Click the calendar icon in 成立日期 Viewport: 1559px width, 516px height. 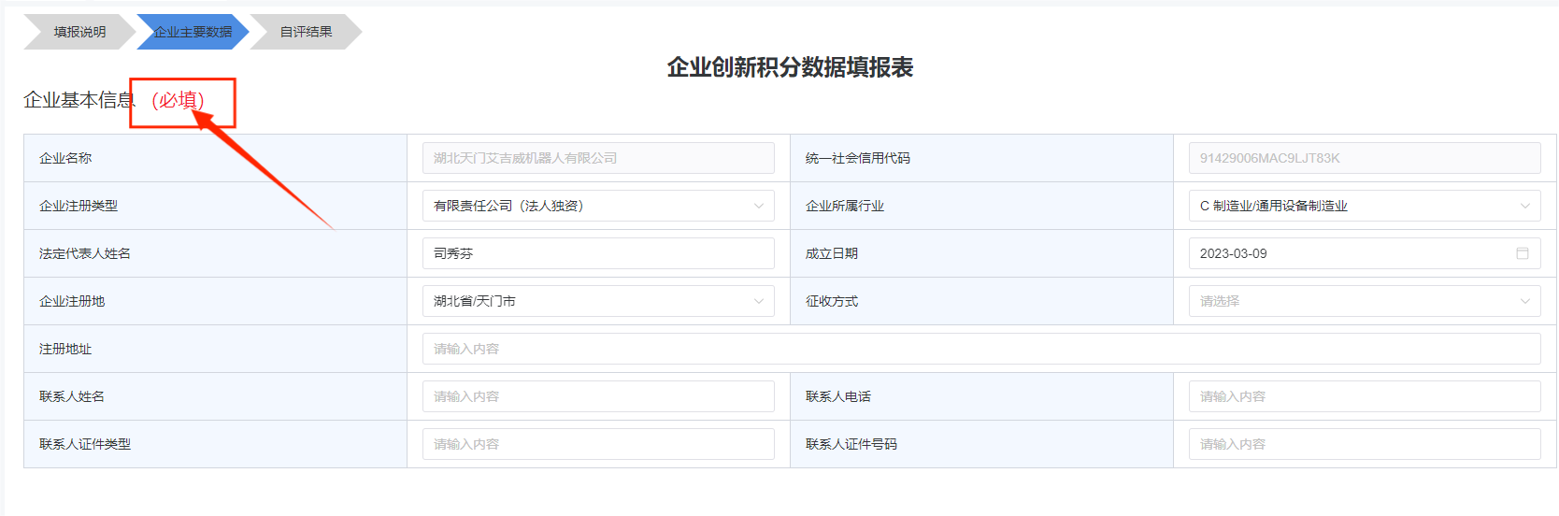click(1523, 253)
